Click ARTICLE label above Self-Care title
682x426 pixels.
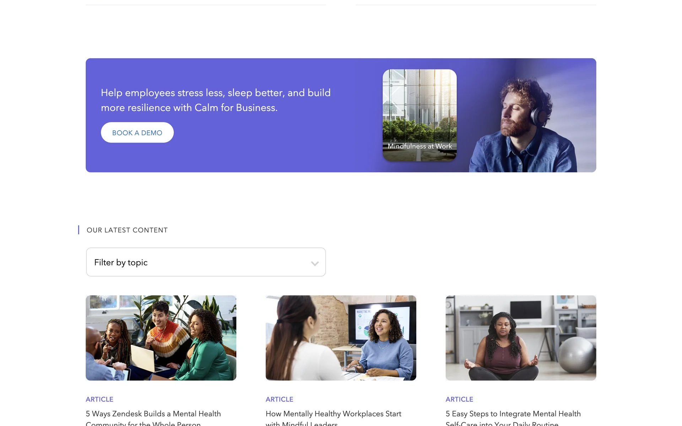[x=459, y=399]
